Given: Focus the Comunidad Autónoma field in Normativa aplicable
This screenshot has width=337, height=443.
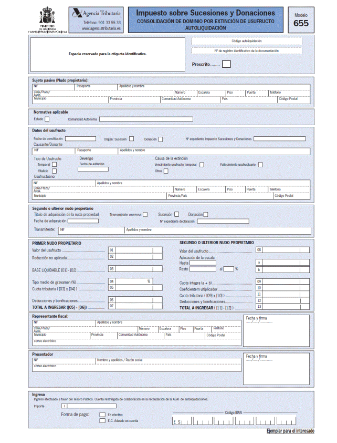Looking at the screenshot, I should (x=146, y=119).
